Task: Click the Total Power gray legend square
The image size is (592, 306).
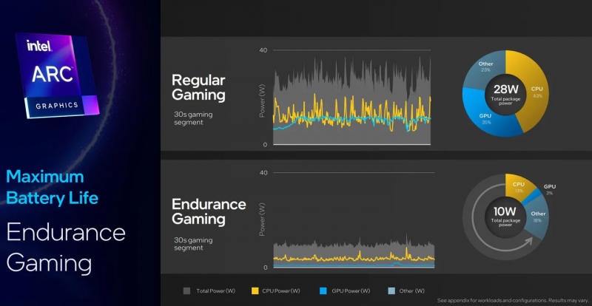Action: [x=187, y=291]
